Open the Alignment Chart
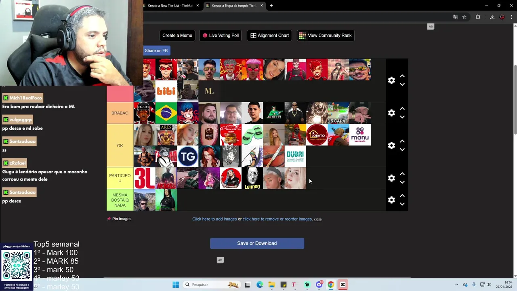The width and height of the screenshot is (517, 291). tap(270, 36)
